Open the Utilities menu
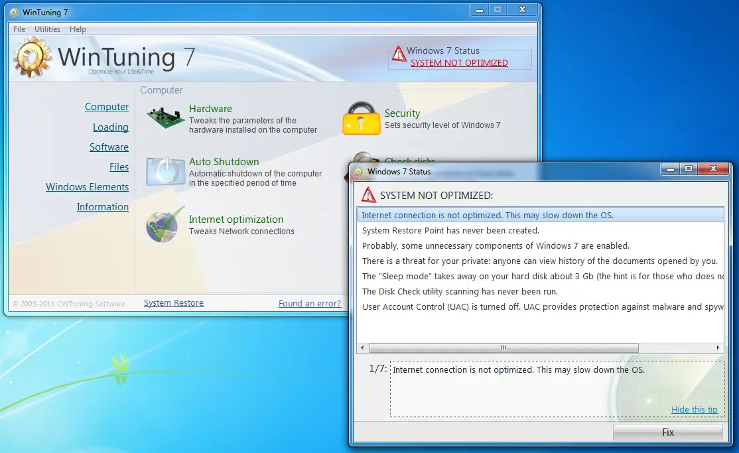 (x=47, y=29)
